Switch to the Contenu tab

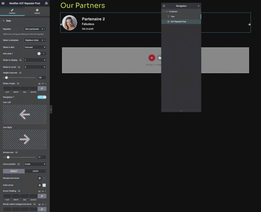[12, 11]
